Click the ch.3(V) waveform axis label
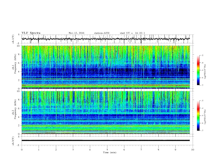217x168 pixels. (x=13, y=141)
